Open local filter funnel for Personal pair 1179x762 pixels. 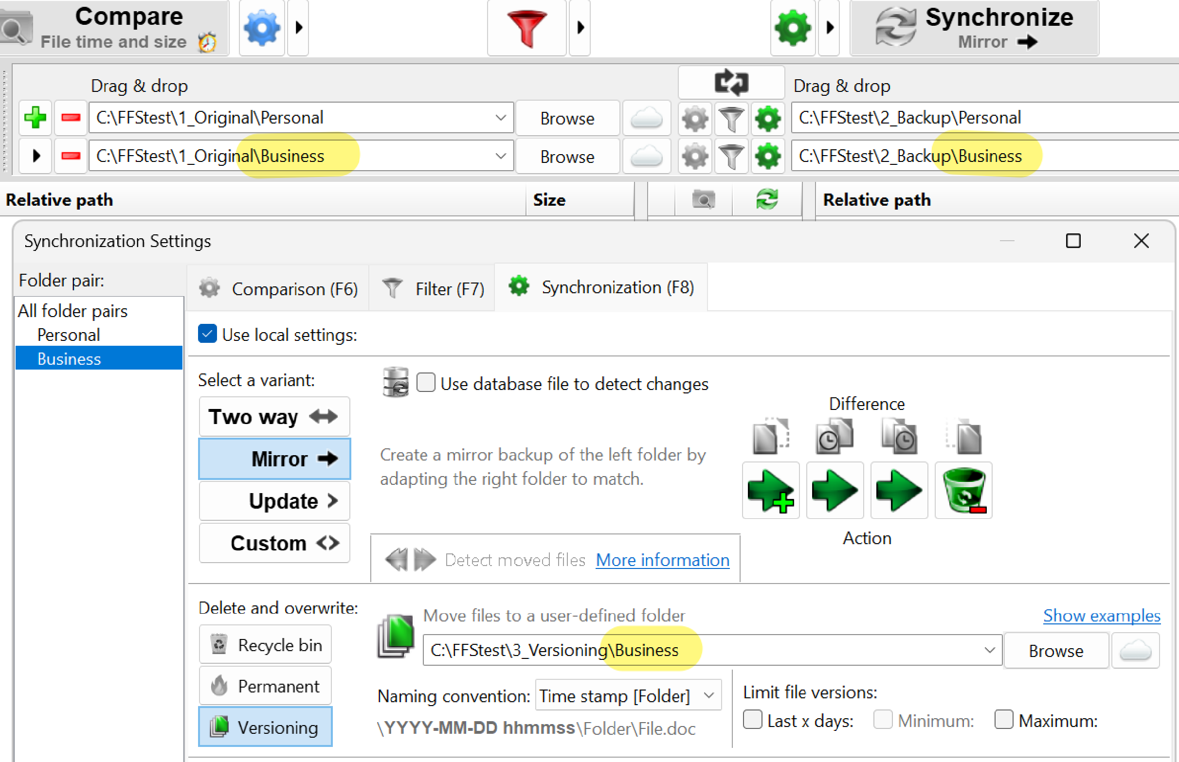click(731, 119)
